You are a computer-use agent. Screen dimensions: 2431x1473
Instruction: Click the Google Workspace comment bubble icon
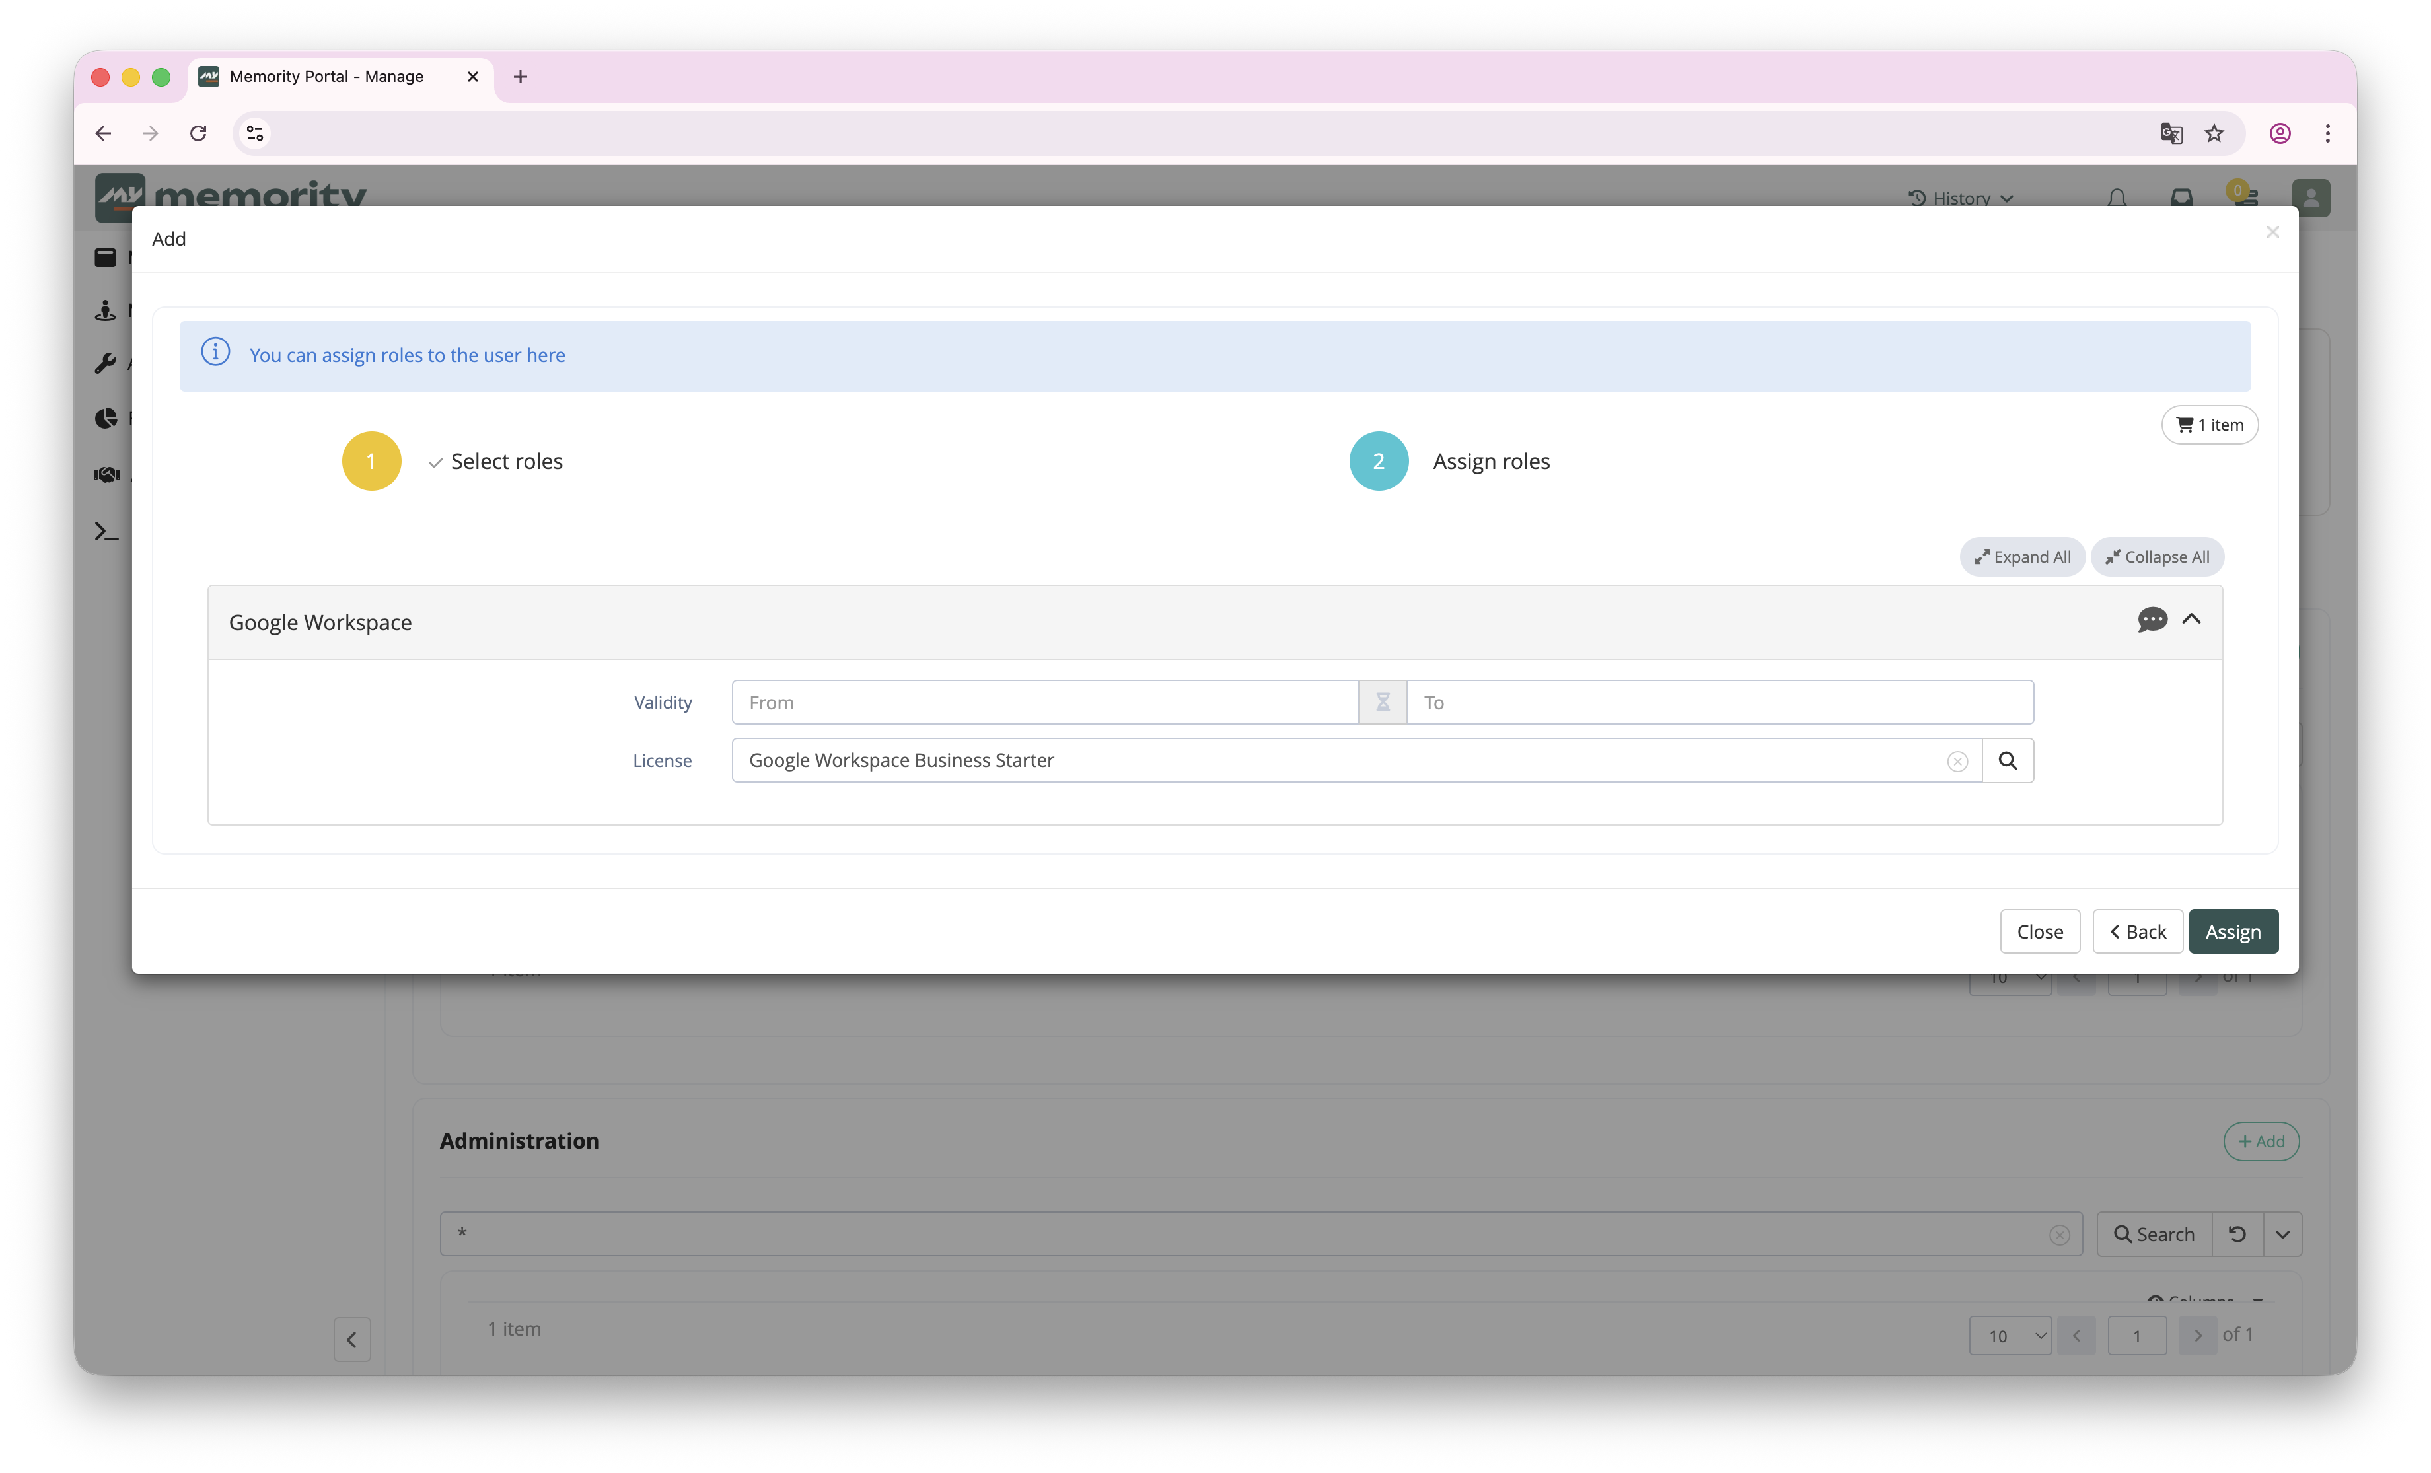[x=2152, y=620]
